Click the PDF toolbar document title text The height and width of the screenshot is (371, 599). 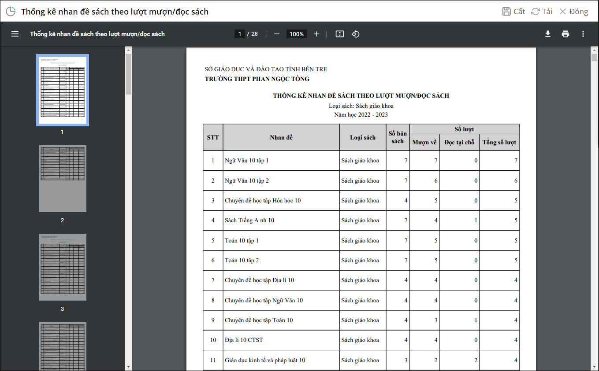(97, 34)
